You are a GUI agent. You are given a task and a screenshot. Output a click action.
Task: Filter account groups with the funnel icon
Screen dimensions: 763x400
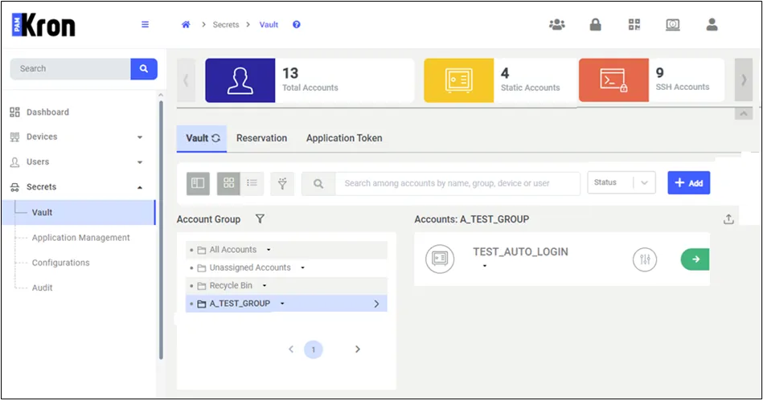pyautogui.click(x=260, y=219)
